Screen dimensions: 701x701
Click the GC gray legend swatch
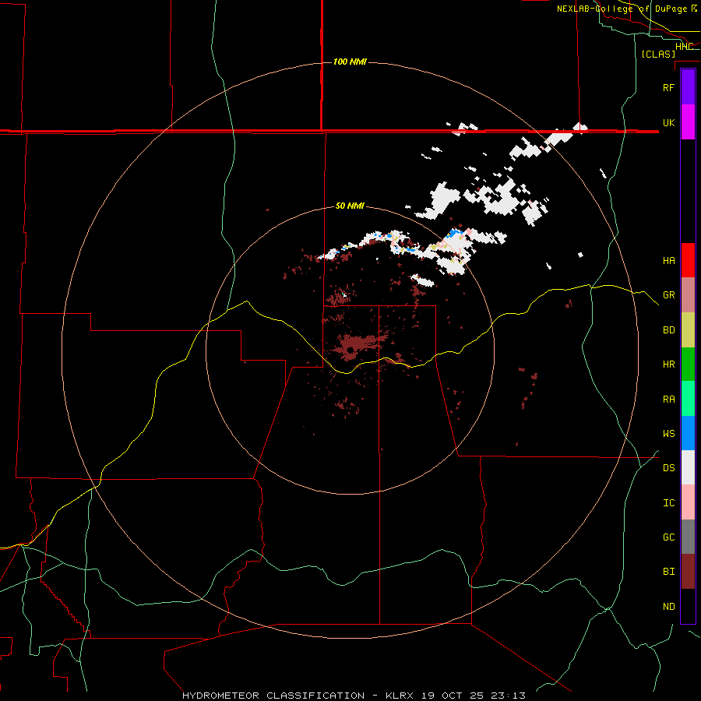click(688, 537)
